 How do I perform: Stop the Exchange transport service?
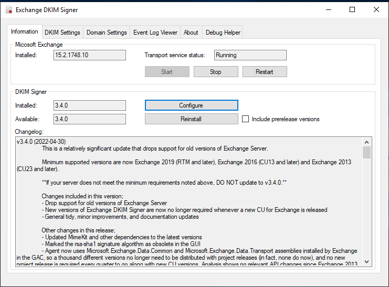[x=216, y=72]
